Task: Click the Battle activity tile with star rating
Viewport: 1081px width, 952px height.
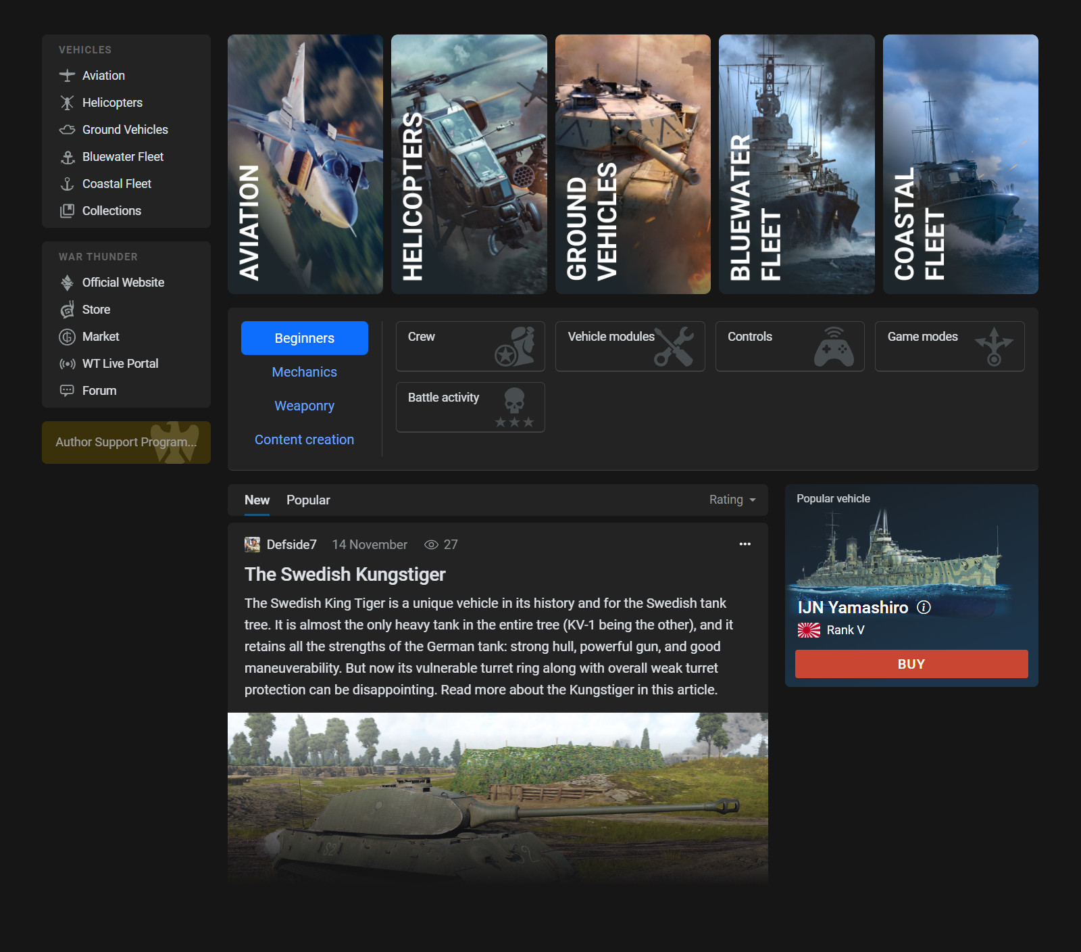Action: pyautogui.click(x=470, y=406)
